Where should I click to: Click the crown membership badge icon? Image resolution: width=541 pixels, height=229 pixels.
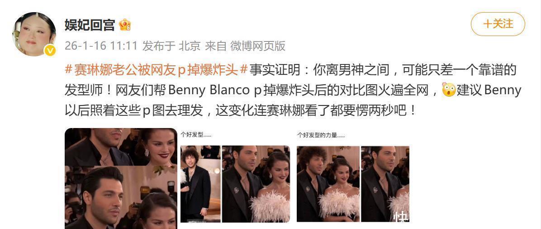coord(125,25)
